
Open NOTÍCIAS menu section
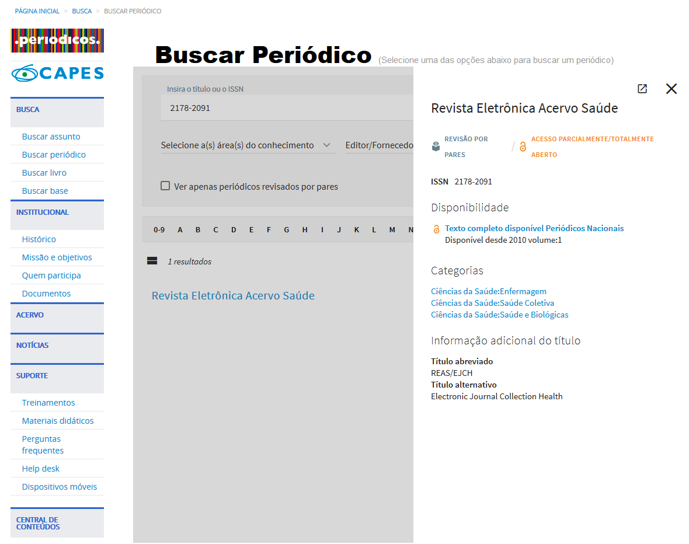click(x=57, y=347)
